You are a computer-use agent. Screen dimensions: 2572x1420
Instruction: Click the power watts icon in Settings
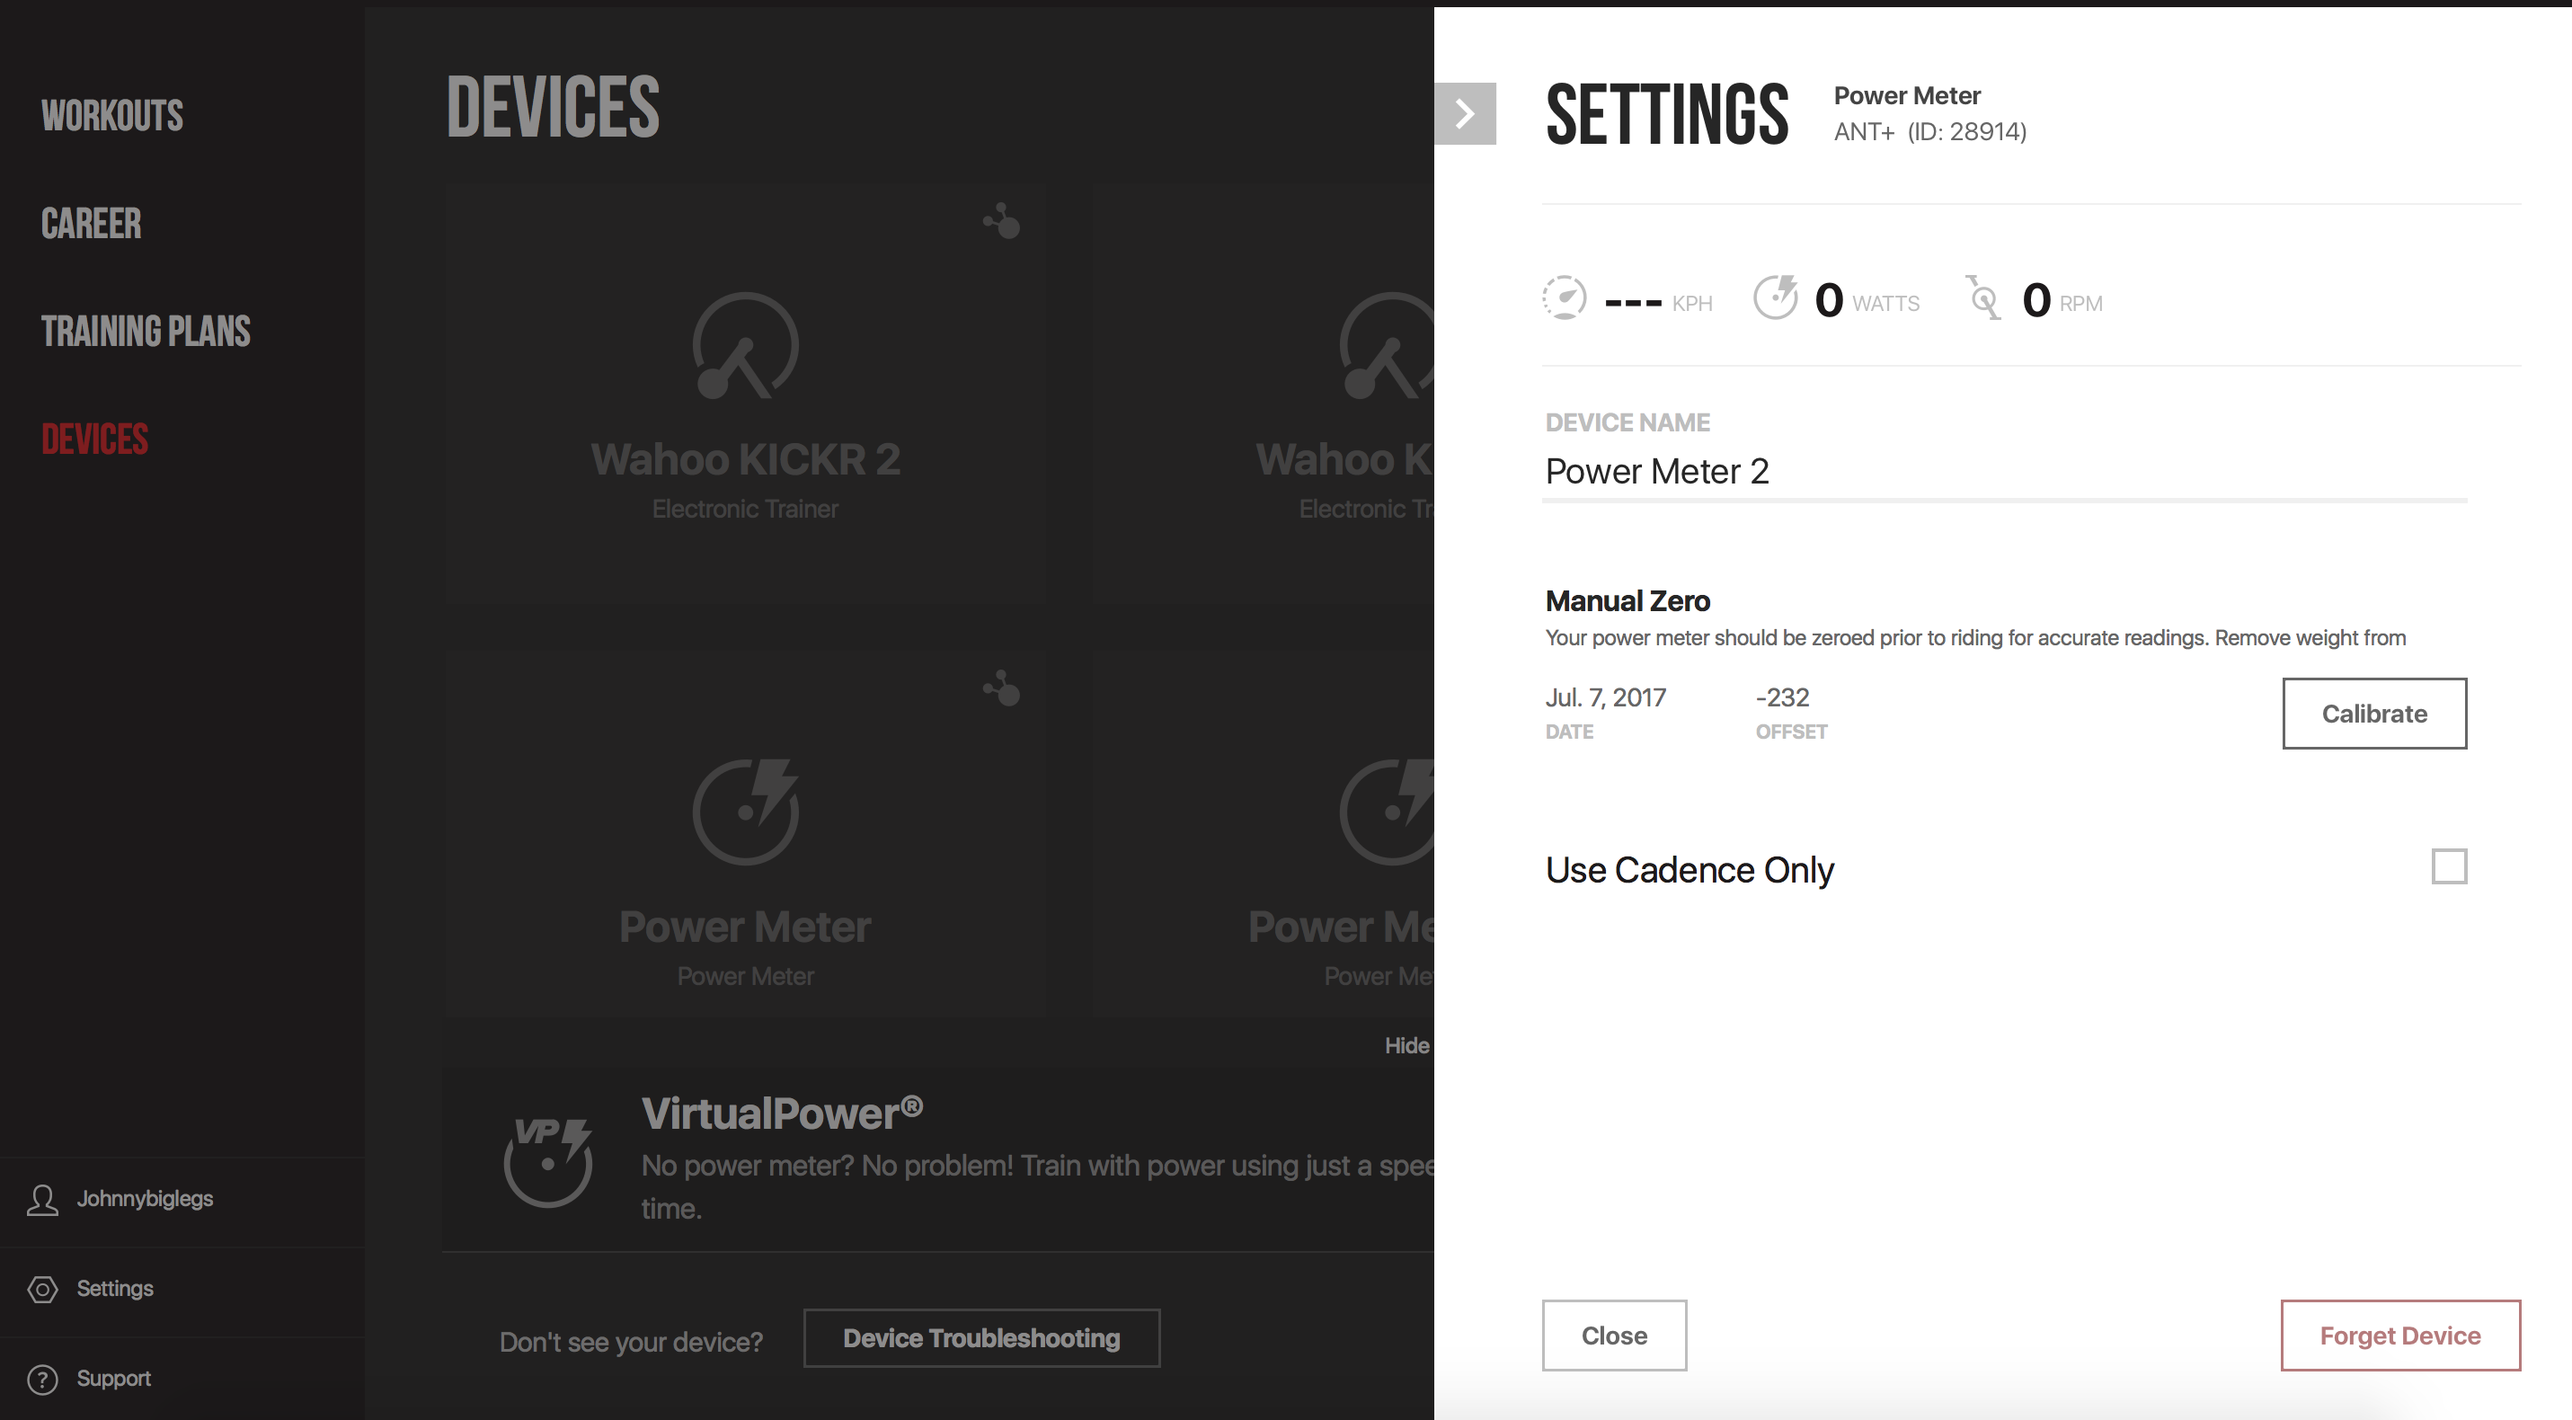(1777, 297)
